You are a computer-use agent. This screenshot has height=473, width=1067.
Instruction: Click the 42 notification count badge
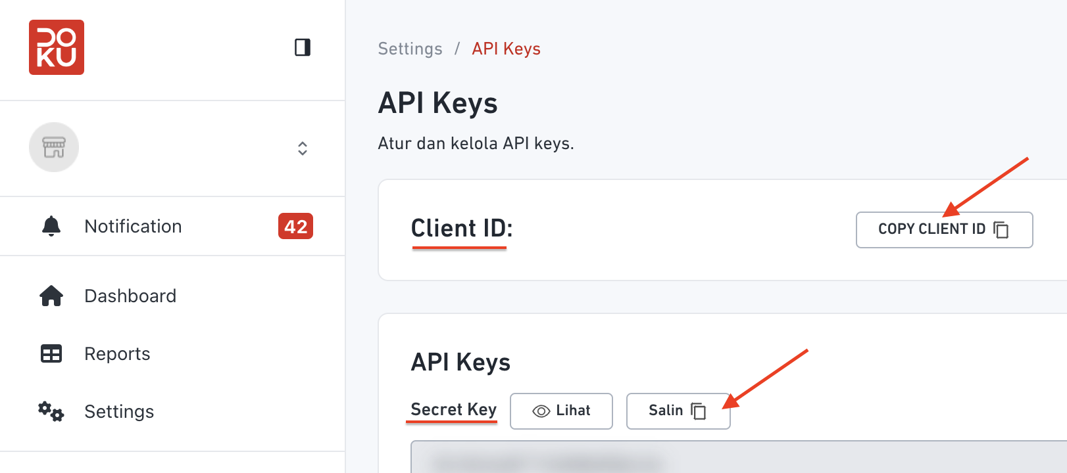295,227
